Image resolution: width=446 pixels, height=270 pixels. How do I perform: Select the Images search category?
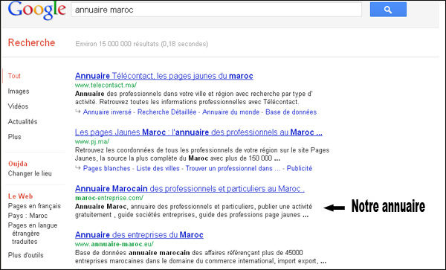pos(19,91)
